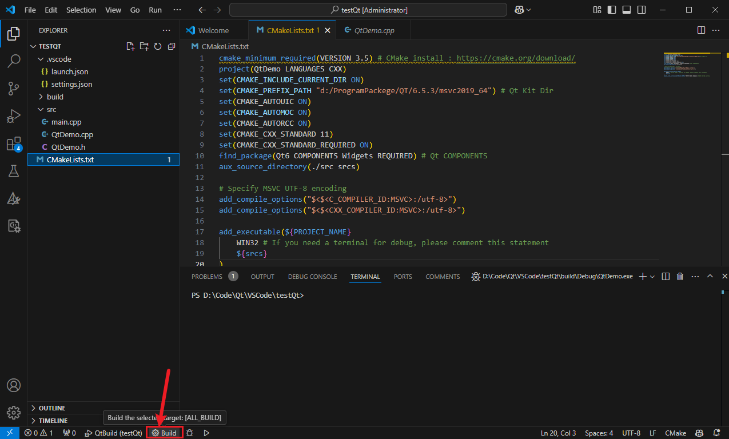Toggle secondary side bar visibility
Screen dimensions: 729x439
coord(642,10)
